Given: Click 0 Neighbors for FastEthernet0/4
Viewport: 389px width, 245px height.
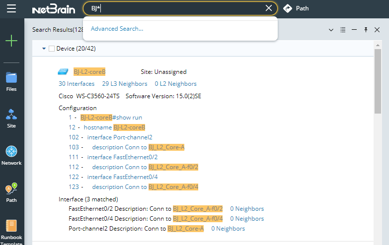Looking at the screenshot, I should tap(247, 219).
